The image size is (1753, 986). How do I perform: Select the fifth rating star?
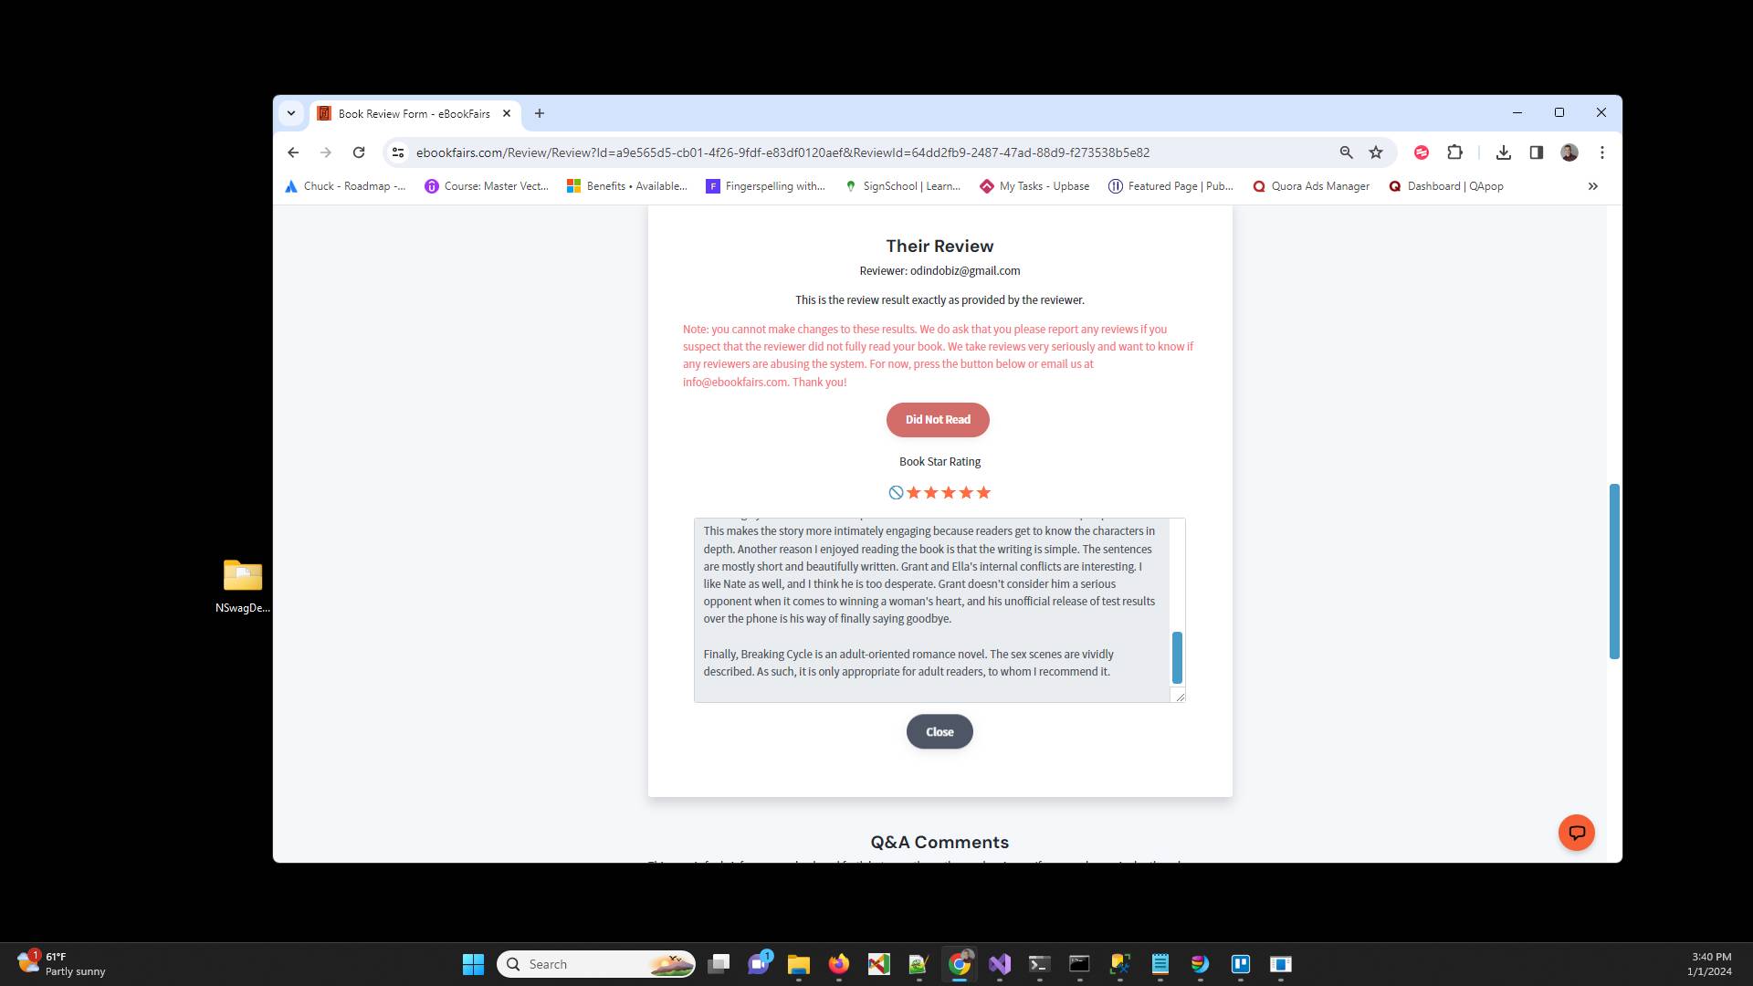(x=982, y=492)
